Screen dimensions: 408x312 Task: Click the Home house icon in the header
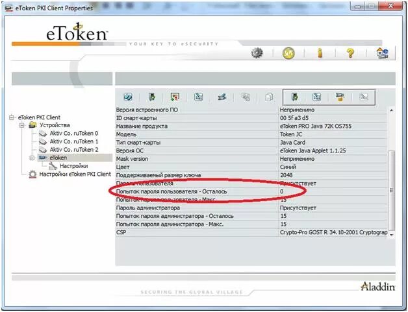pyautogui.click(x=382, y=53)
